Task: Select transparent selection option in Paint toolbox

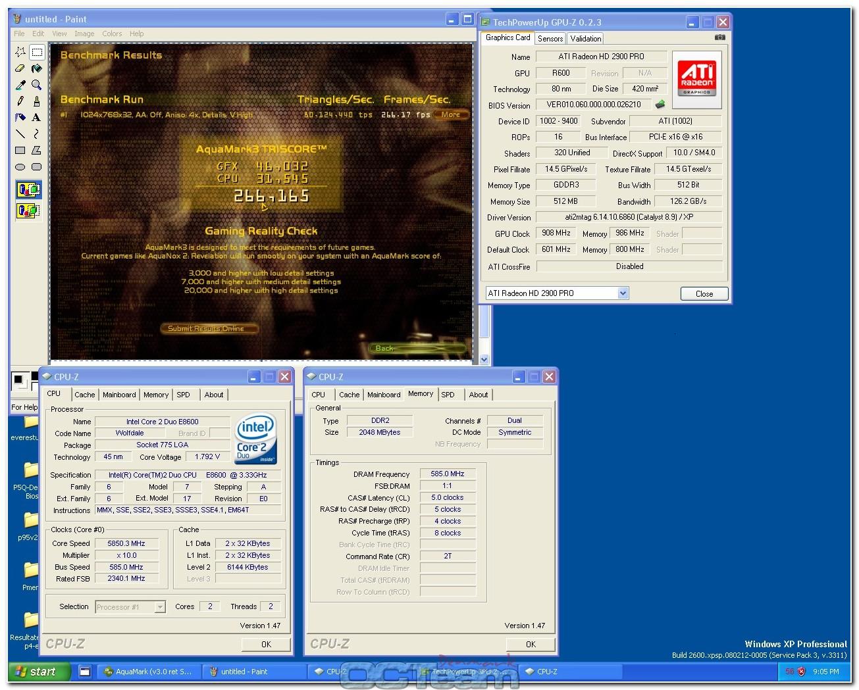Action: (28, 210)
